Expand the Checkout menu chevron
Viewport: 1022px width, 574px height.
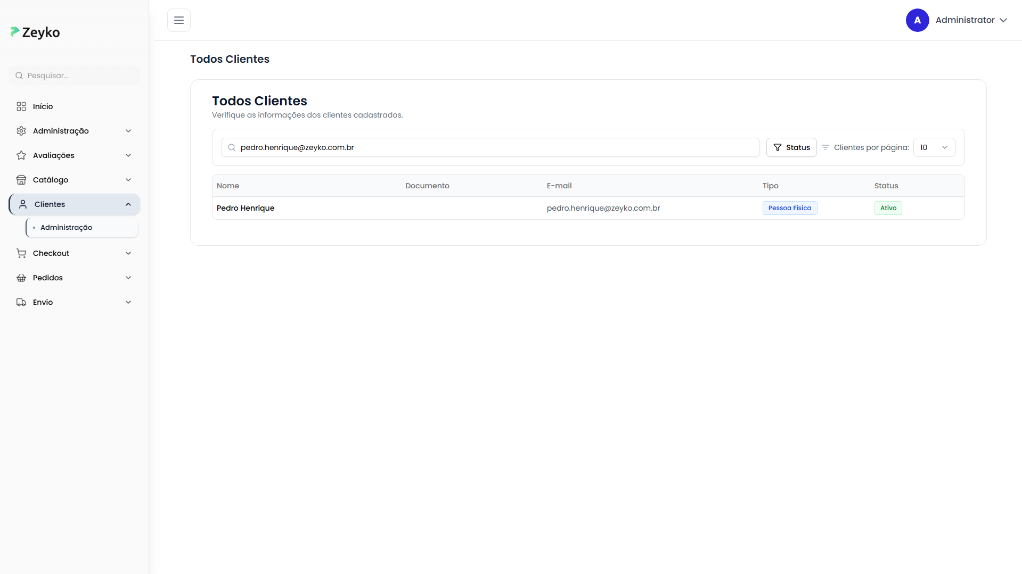pyautogui.click(x=128, y=253)
